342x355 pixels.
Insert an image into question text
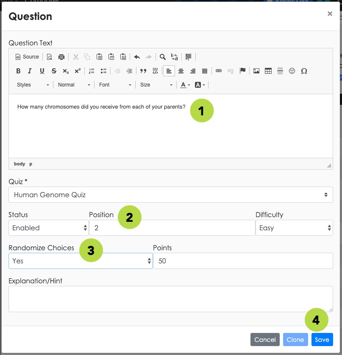click(256, 71)
